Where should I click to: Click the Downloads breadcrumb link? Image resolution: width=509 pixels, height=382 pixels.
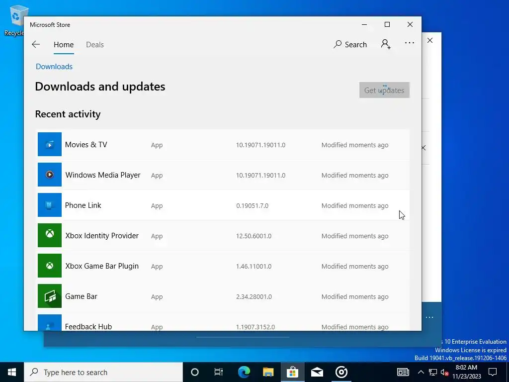point(54,67)
